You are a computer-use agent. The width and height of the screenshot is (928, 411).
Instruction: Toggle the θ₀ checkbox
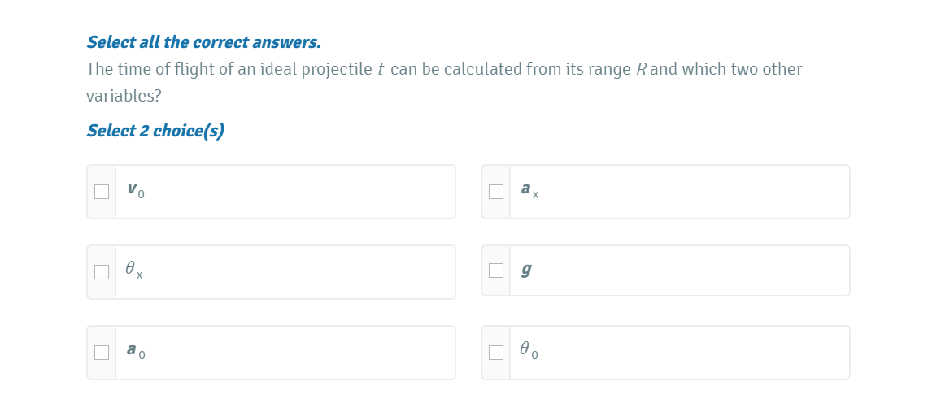[x=496, y=353]
